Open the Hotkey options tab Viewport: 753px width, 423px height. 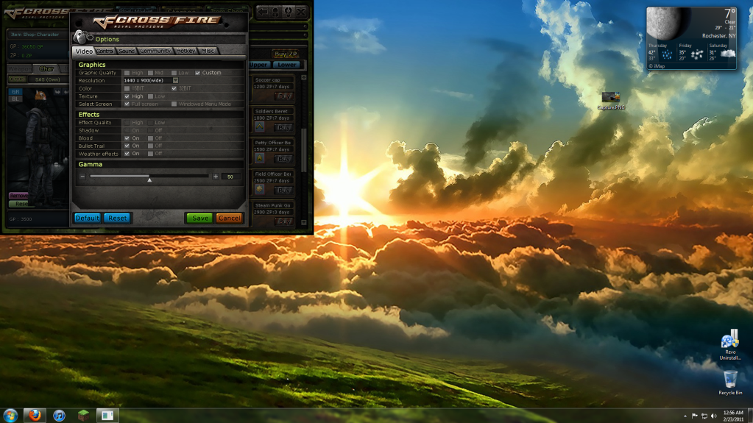pos(185,51)
